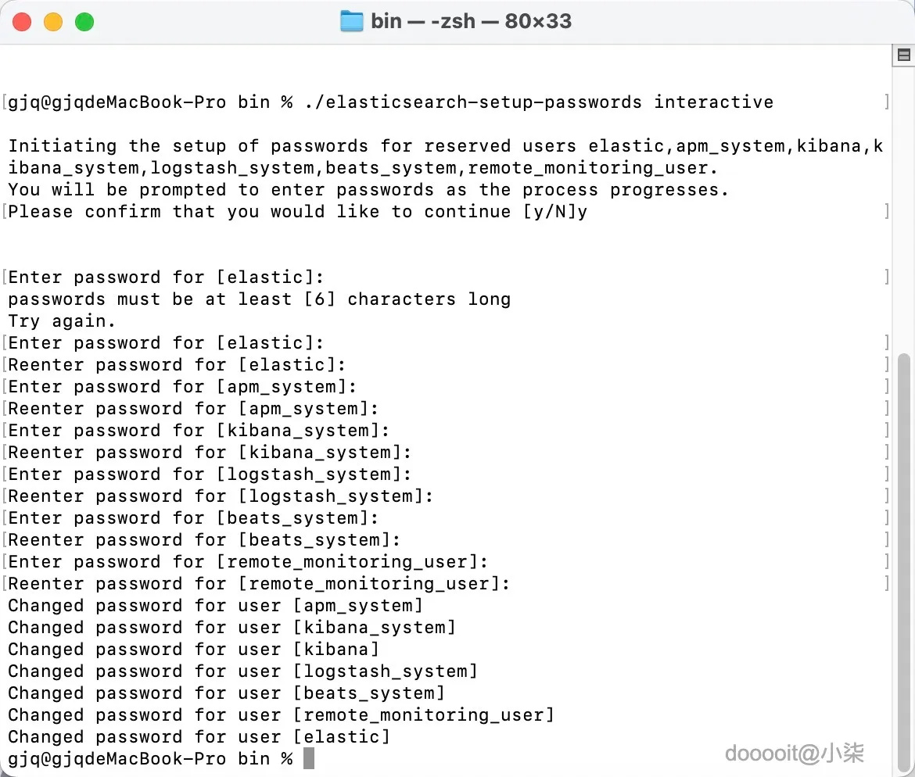Minimize the Terminal with the yellow button

[x=53, y=22]
